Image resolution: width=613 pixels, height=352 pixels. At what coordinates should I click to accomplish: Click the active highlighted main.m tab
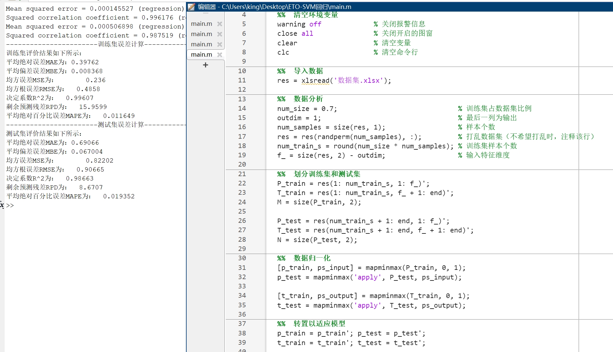point(201,54)
